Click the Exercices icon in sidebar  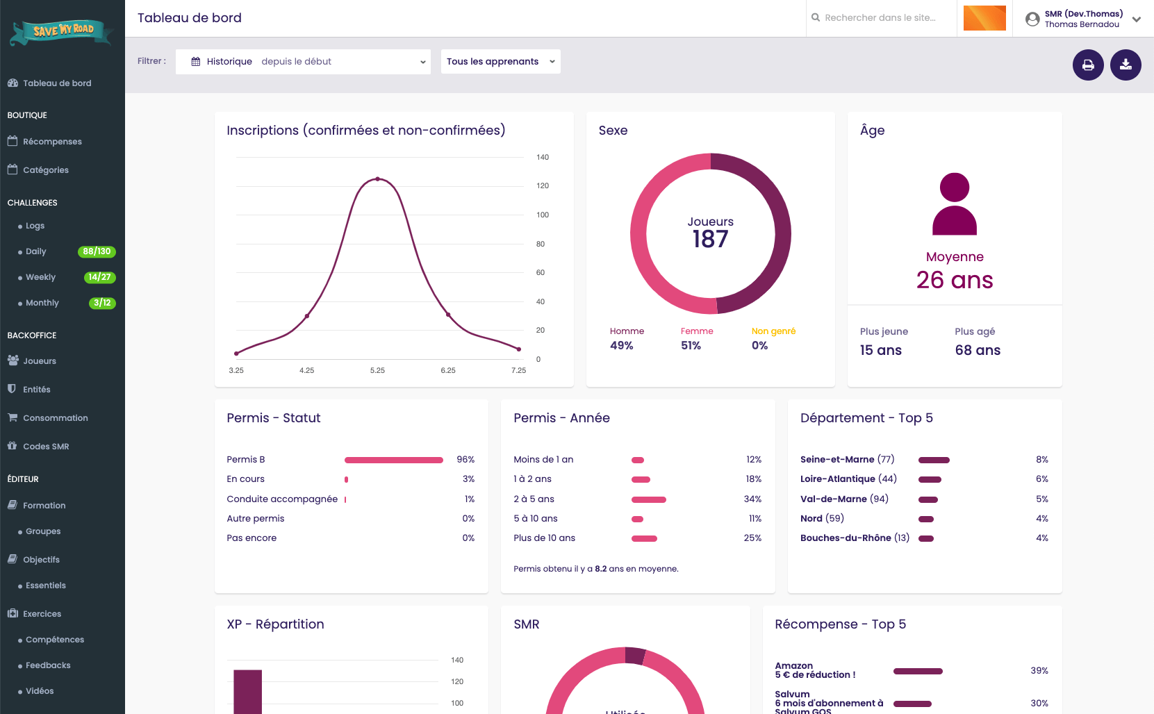(x=13, y=613)
